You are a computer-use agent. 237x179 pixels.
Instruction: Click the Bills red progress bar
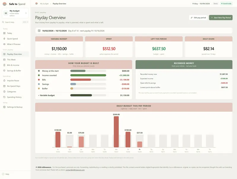[x=81, y=80]
